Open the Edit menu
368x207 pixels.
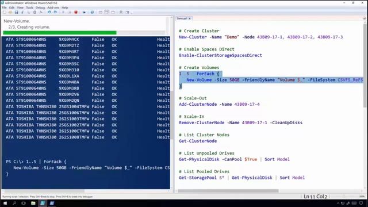11,7
